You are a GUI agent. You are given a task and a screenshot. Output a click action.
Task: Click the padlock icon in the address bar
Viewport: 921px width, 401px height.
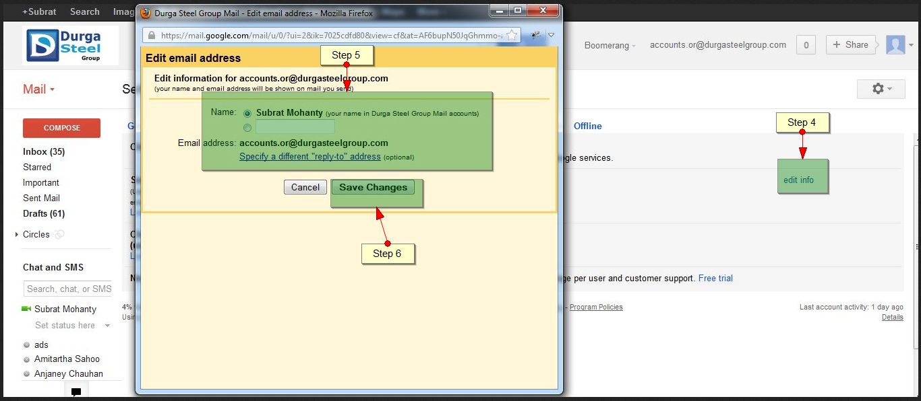click(x=152, y=35)
